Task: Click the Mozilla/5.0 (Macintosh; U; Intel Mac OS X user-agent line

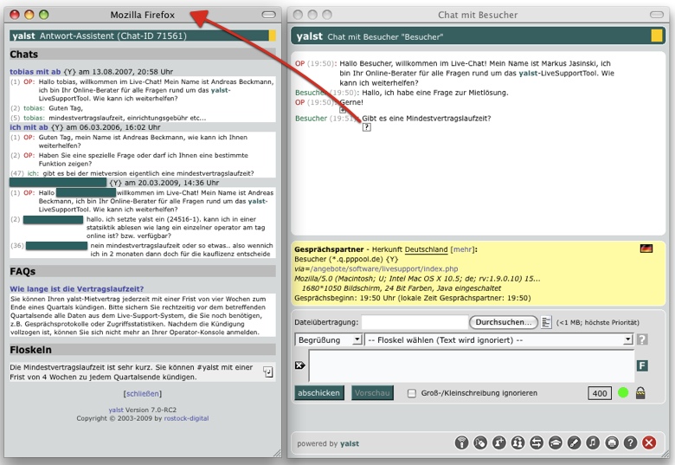Action: [x=417, y=279]
